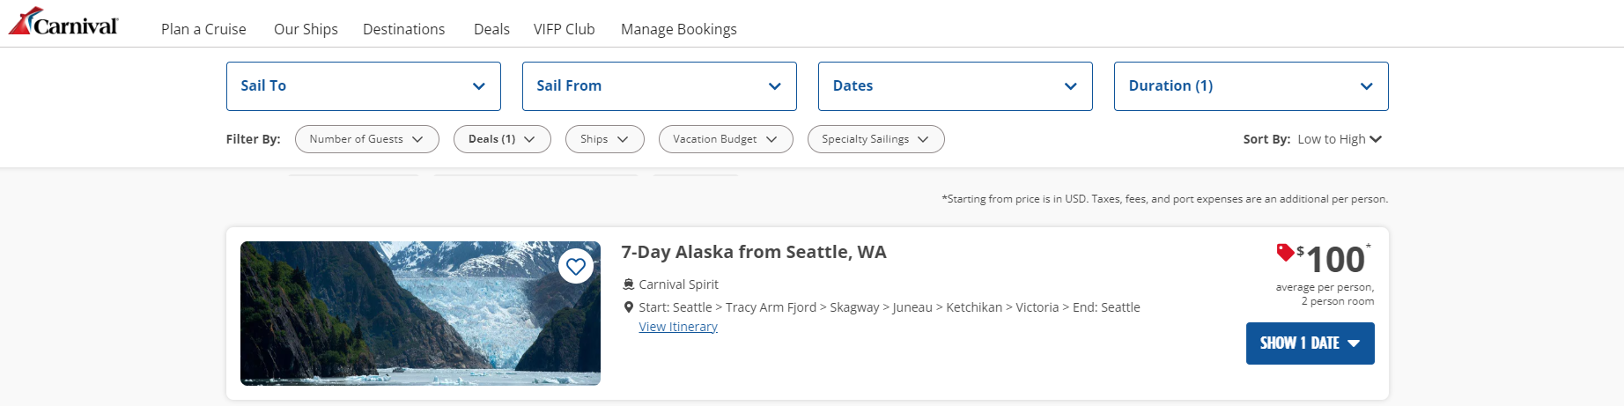Click the Show 1 Date button

coord(1310,343)
